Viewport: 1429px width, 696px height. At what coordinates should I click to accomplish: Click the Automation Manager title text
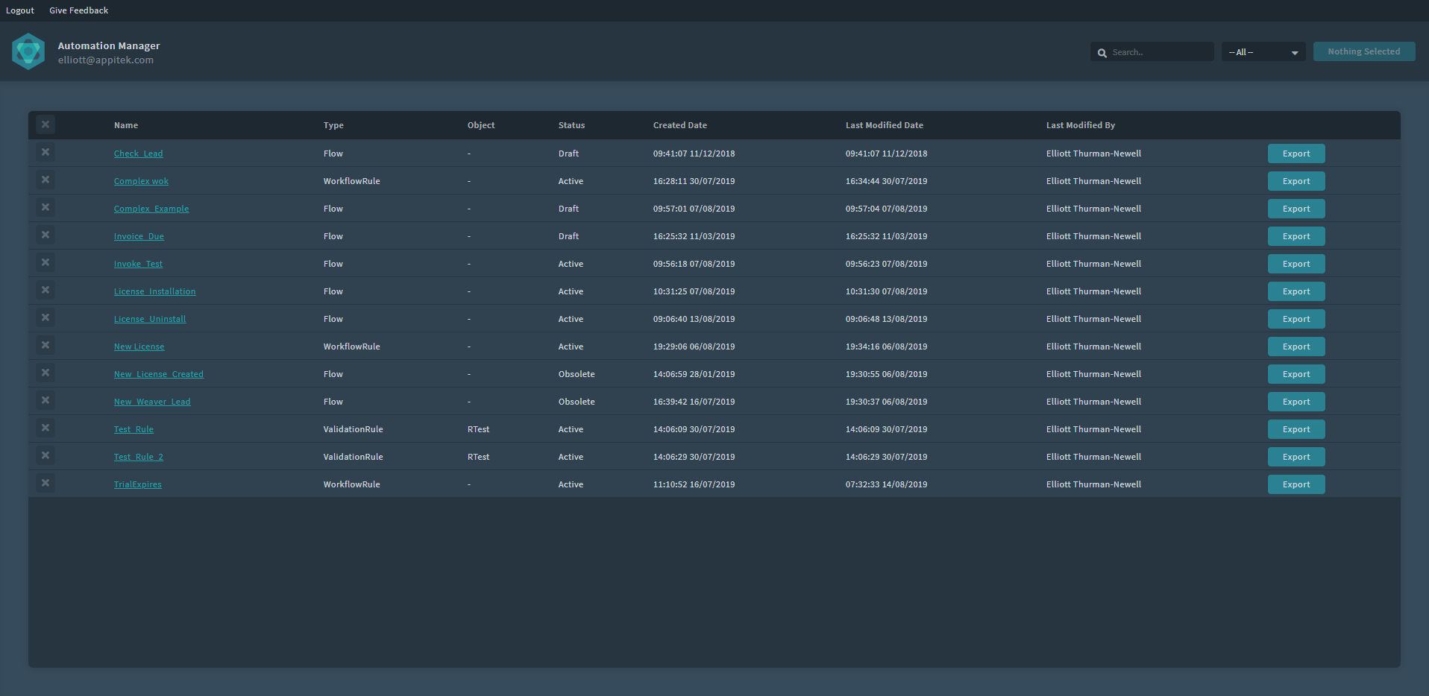pyautogui.click(x=109, y=45)
